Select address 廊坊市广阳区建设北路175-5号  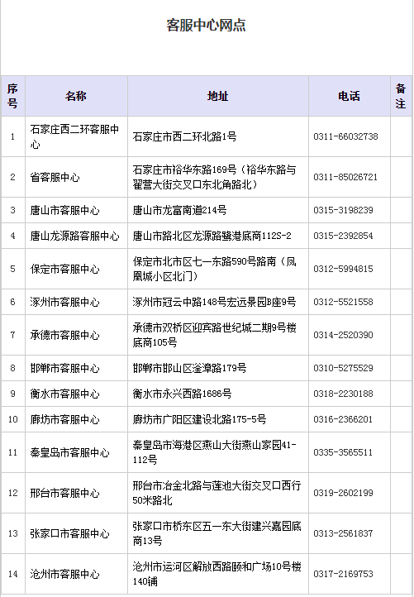(199, 419)
